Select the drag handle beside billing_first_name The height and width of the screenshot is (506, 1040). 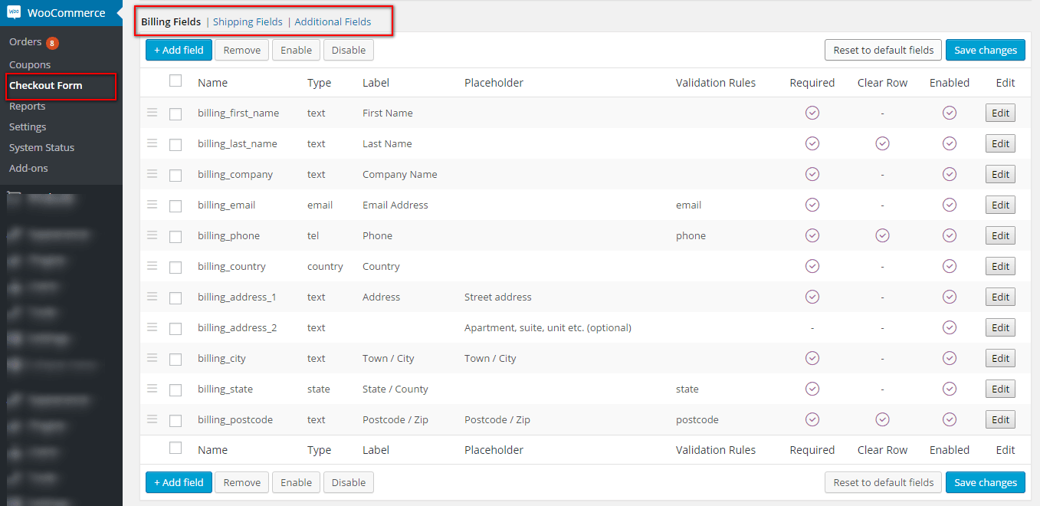point(152,112)
